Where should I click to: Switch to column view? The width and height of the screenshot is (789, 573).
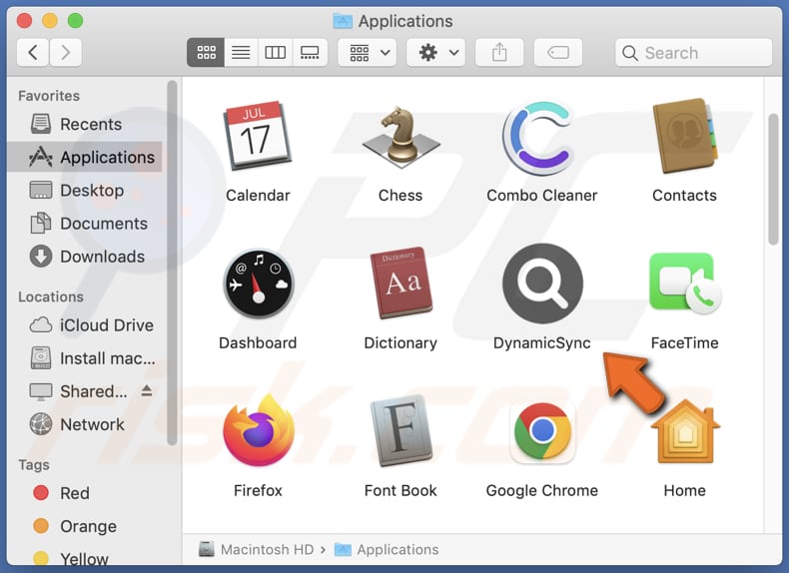pos(276,52)
